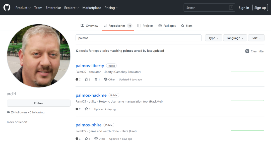This screenshot has height=143, width=271.
Task: Click the HackMe Hotsync Username description
Action: (x=119, y=101)
